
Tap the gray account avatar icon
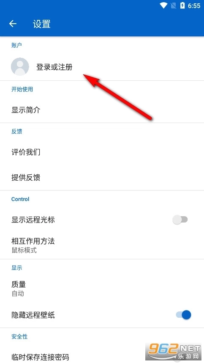pos(20,66)
